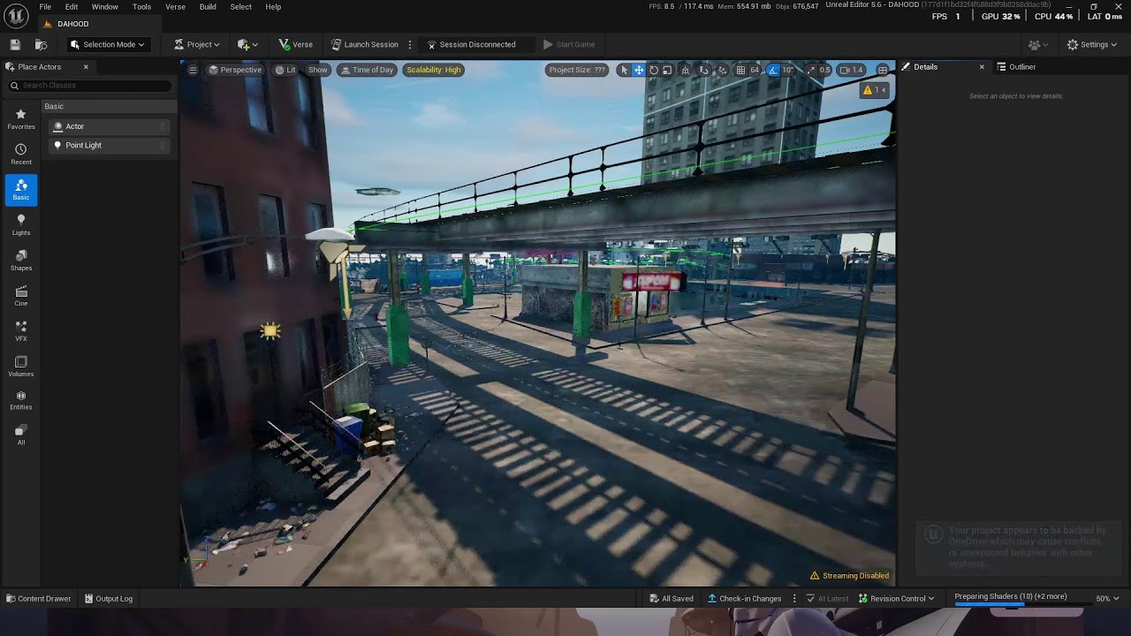Select the Volumes category icon
This screenshot has width=1131, height=636.
coord(21,366)
